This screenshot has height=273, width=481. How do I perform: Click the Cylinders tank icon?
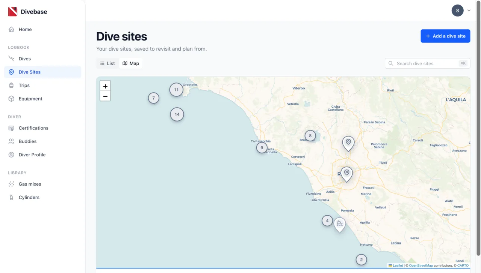(11, 198)
